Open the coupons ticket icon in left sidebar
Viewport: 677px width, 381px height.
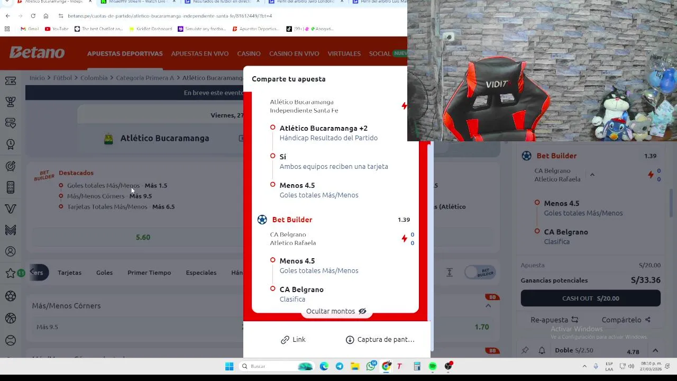10,80
